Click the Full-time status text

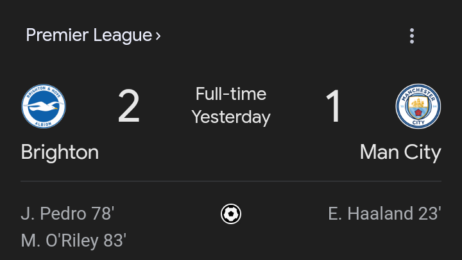pos(231,94)
